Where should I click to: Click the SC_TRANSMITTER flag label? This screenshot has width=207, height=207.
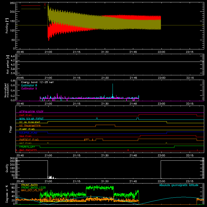[x=30, y=126]
